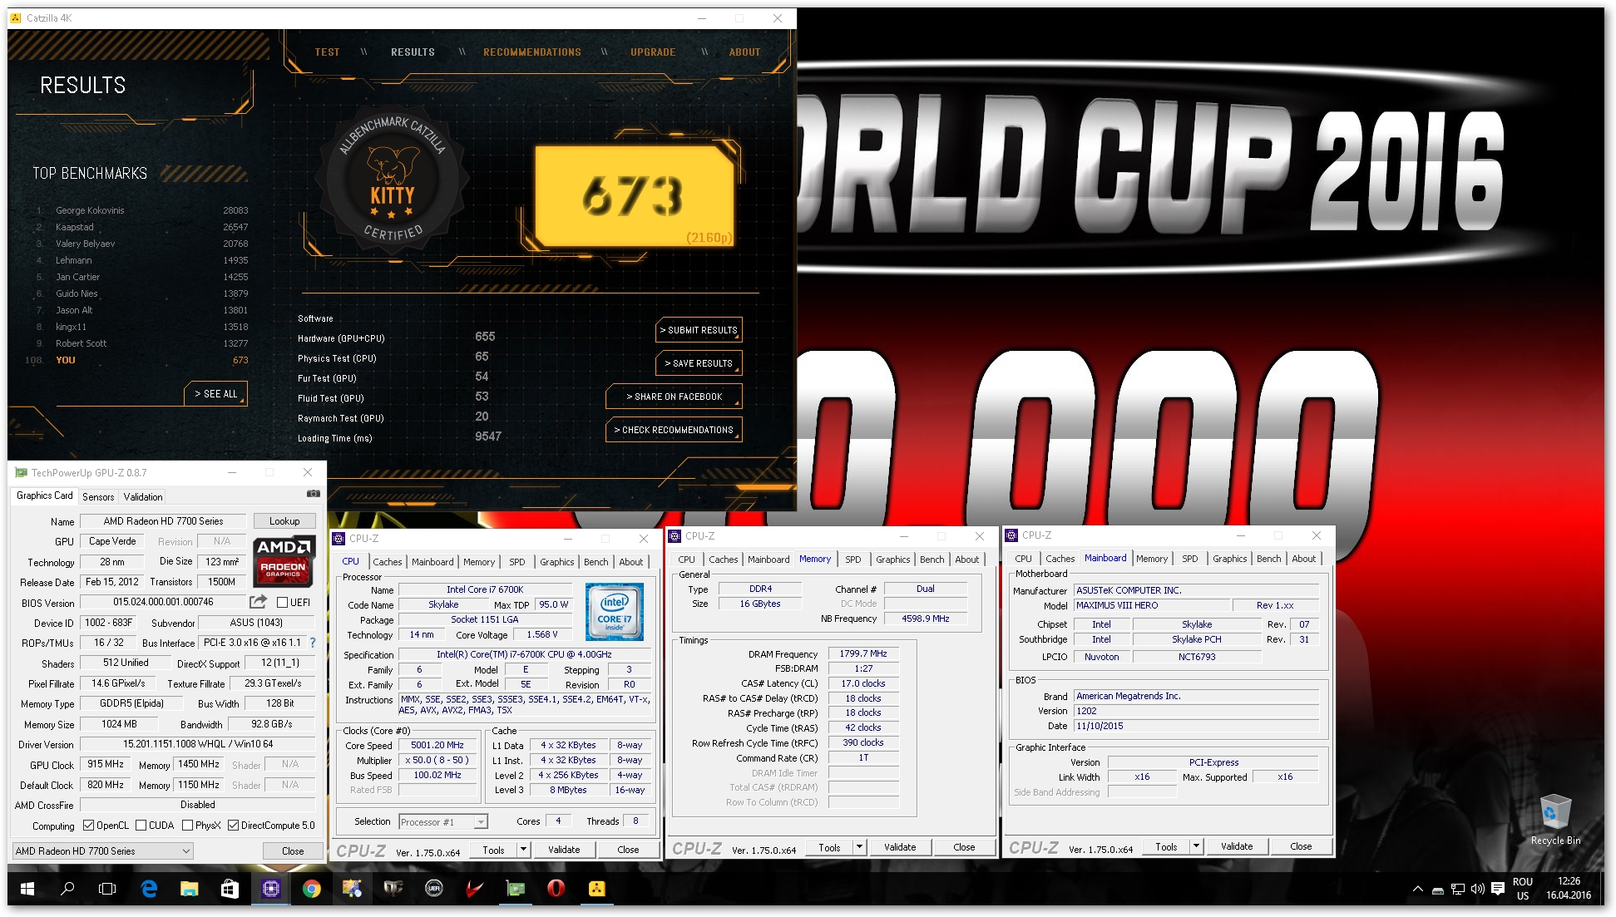The height and width of the screenshot is (917, 1616).
Task: Switch to the Catzilla taskbar icon
Action: click(597, 889)
